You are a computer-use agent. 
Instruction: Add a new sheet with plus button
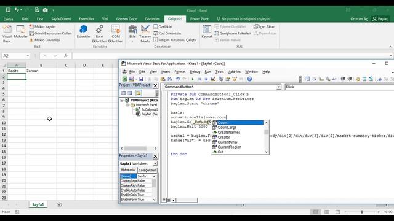tap(59, 204)
